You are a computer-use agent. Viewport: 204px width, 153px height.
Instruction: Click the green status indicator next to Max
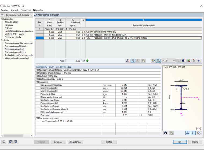(x=87, y=61)
